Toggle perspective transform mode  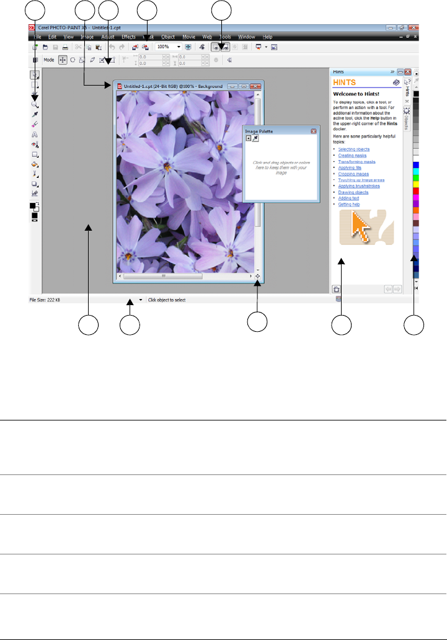[112, 60]
